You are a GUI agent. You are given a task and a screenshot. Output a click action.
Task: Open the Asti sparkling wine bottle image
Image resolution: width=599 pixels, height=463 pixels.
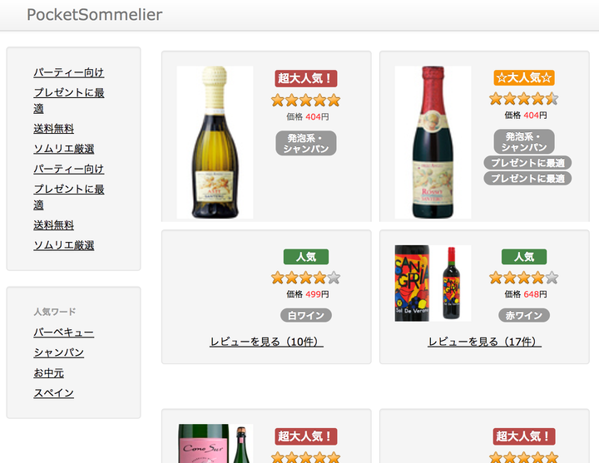pyautogui.click(x=215, y=142)
